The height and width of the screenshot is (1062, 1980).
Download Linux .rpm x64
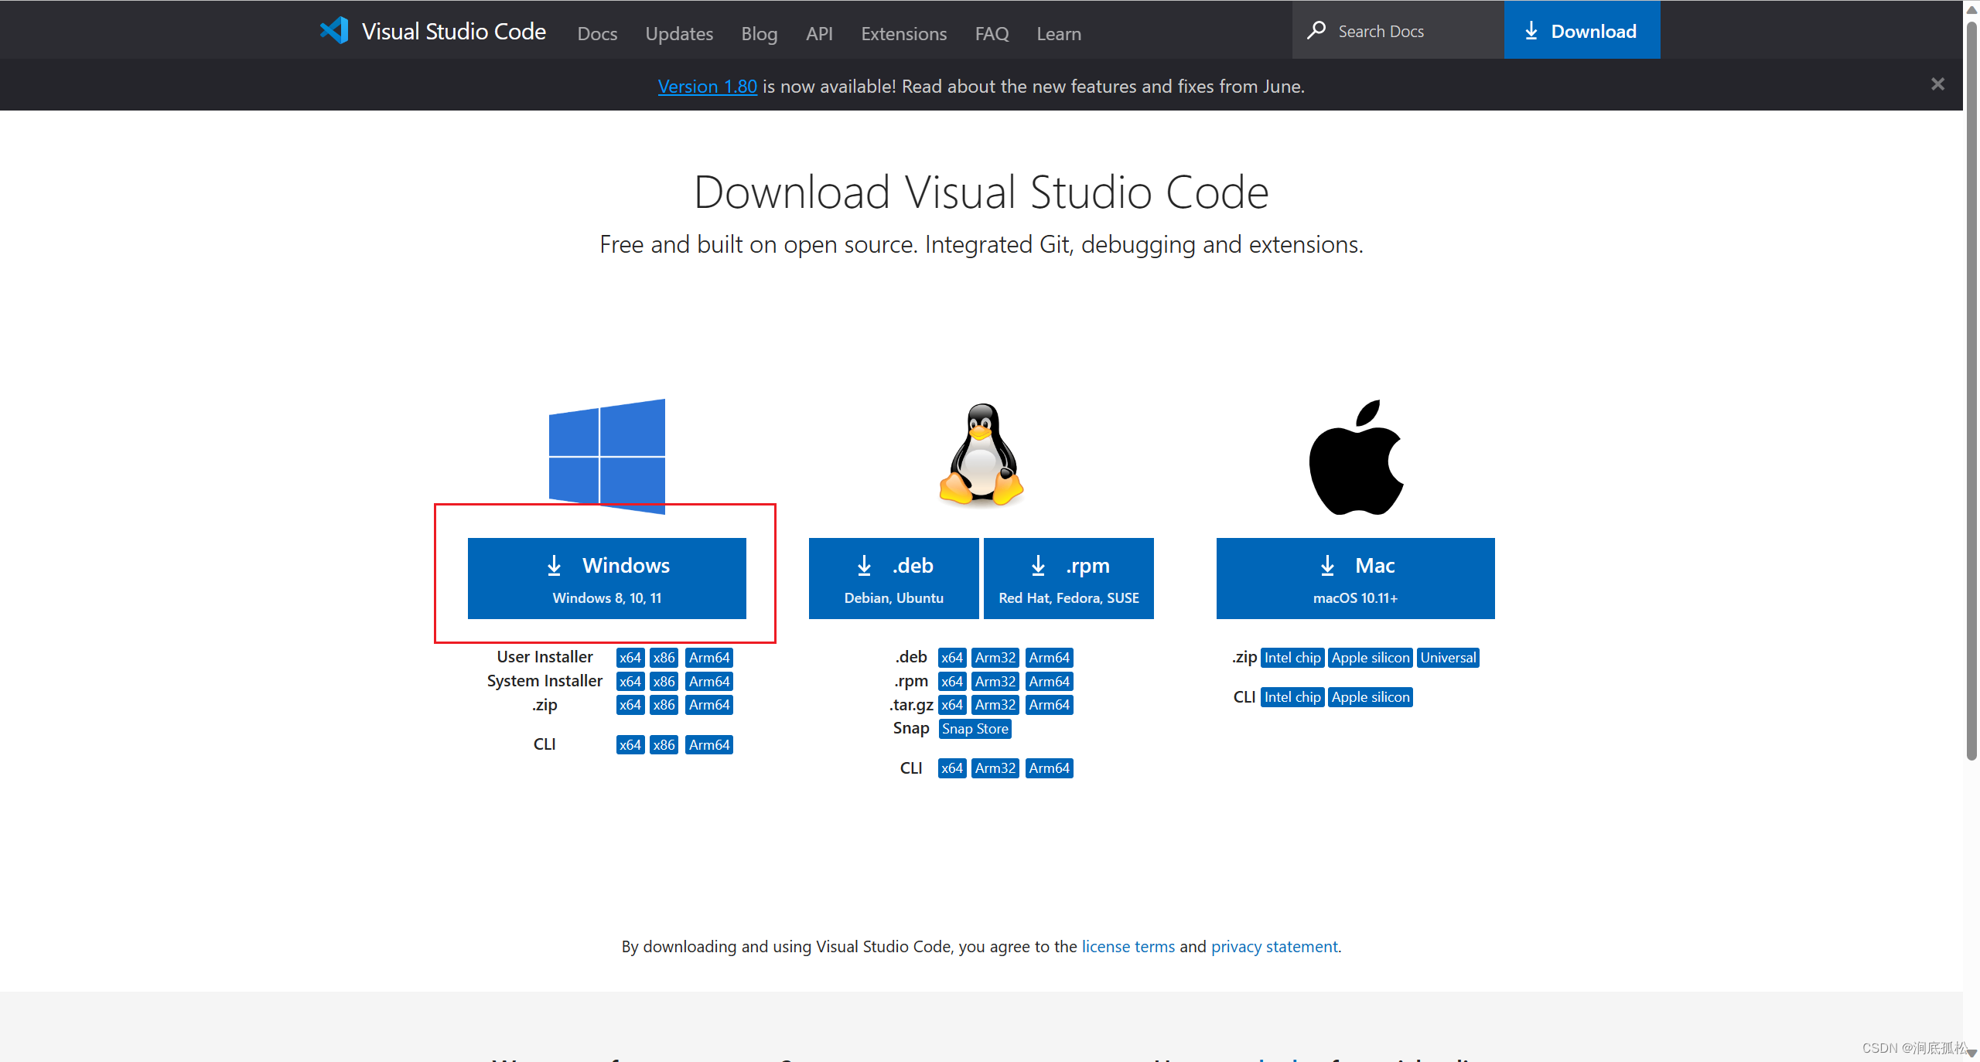(952, 681)
